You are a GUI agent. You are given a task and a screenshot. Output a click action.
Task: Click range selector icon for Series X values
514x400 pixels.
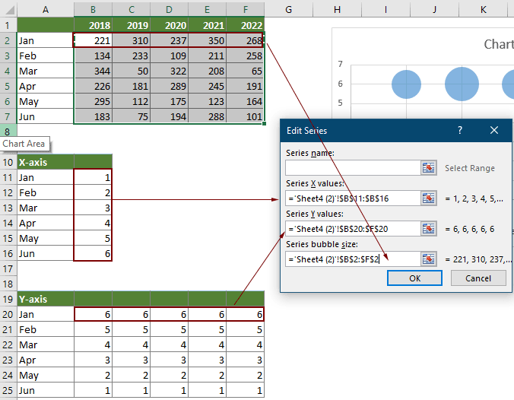pos(428,198)
